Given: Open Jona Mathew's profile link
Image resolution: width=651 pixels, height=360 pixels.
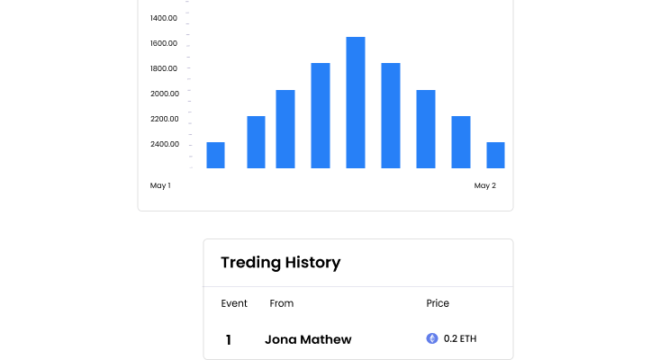Looking at the screenshot, I should [308, 339].
